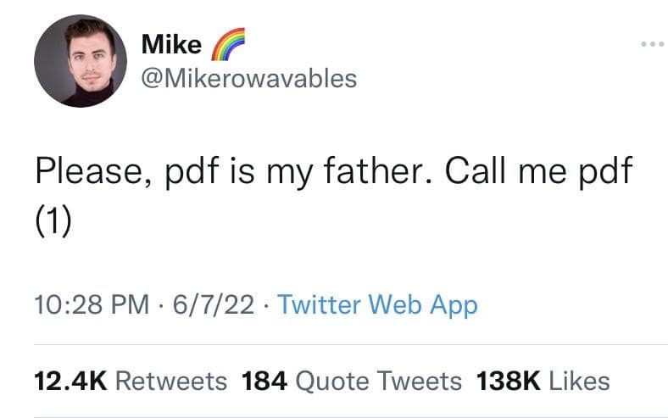
Task: Open the @Mikerowavables handle link
Action: click(248, 79)
